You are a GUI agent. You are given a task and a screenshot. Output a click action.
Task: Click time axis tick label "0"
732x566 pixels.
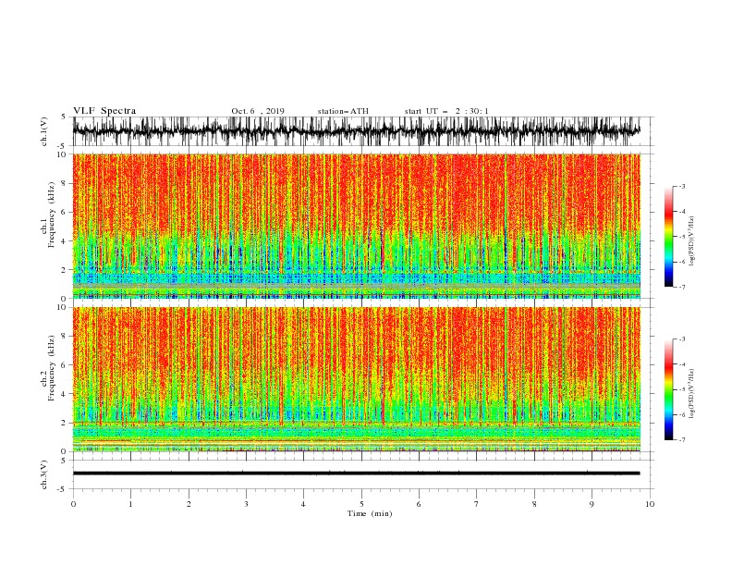[x=73, y=504]
